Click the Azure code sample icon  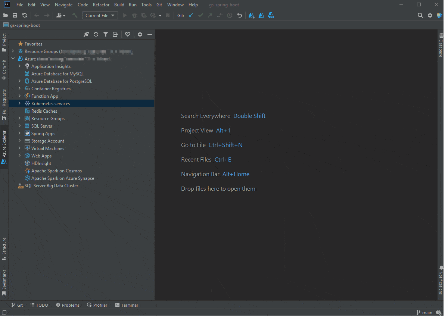[x=271, y=15]
